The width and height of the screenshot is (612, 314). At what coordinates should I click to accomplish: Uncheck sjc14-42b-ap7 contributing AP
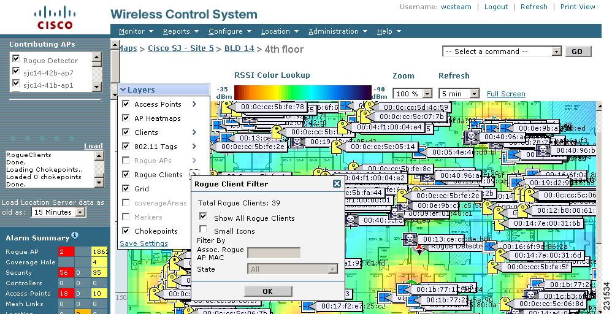point(16,71)
